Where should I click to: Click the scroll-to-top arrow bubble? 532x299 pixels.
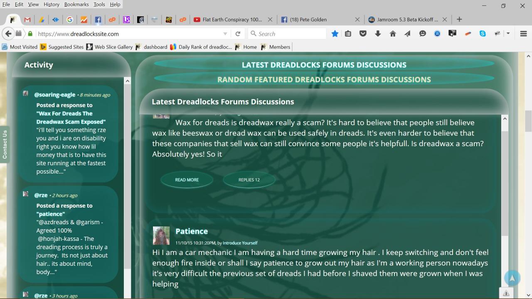pos(512,278)
